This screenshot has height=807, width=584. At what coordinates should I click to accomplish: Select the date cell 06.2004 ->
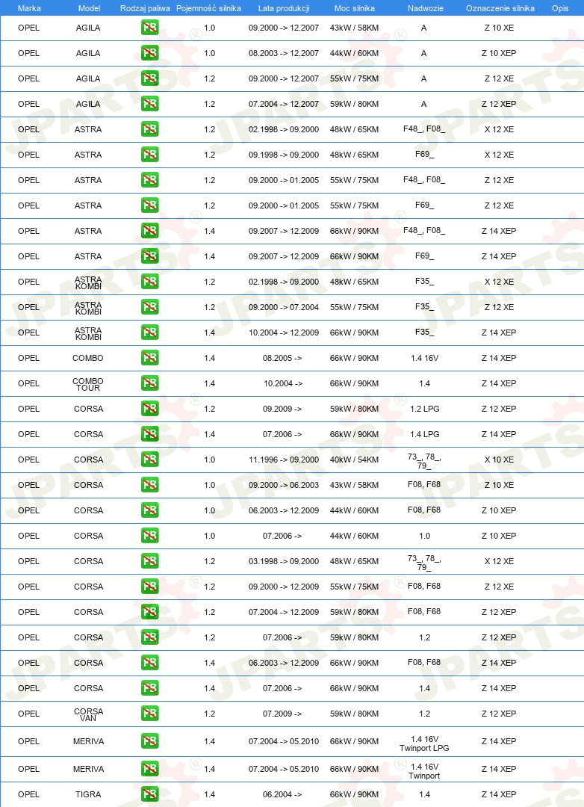coord(282,794)
